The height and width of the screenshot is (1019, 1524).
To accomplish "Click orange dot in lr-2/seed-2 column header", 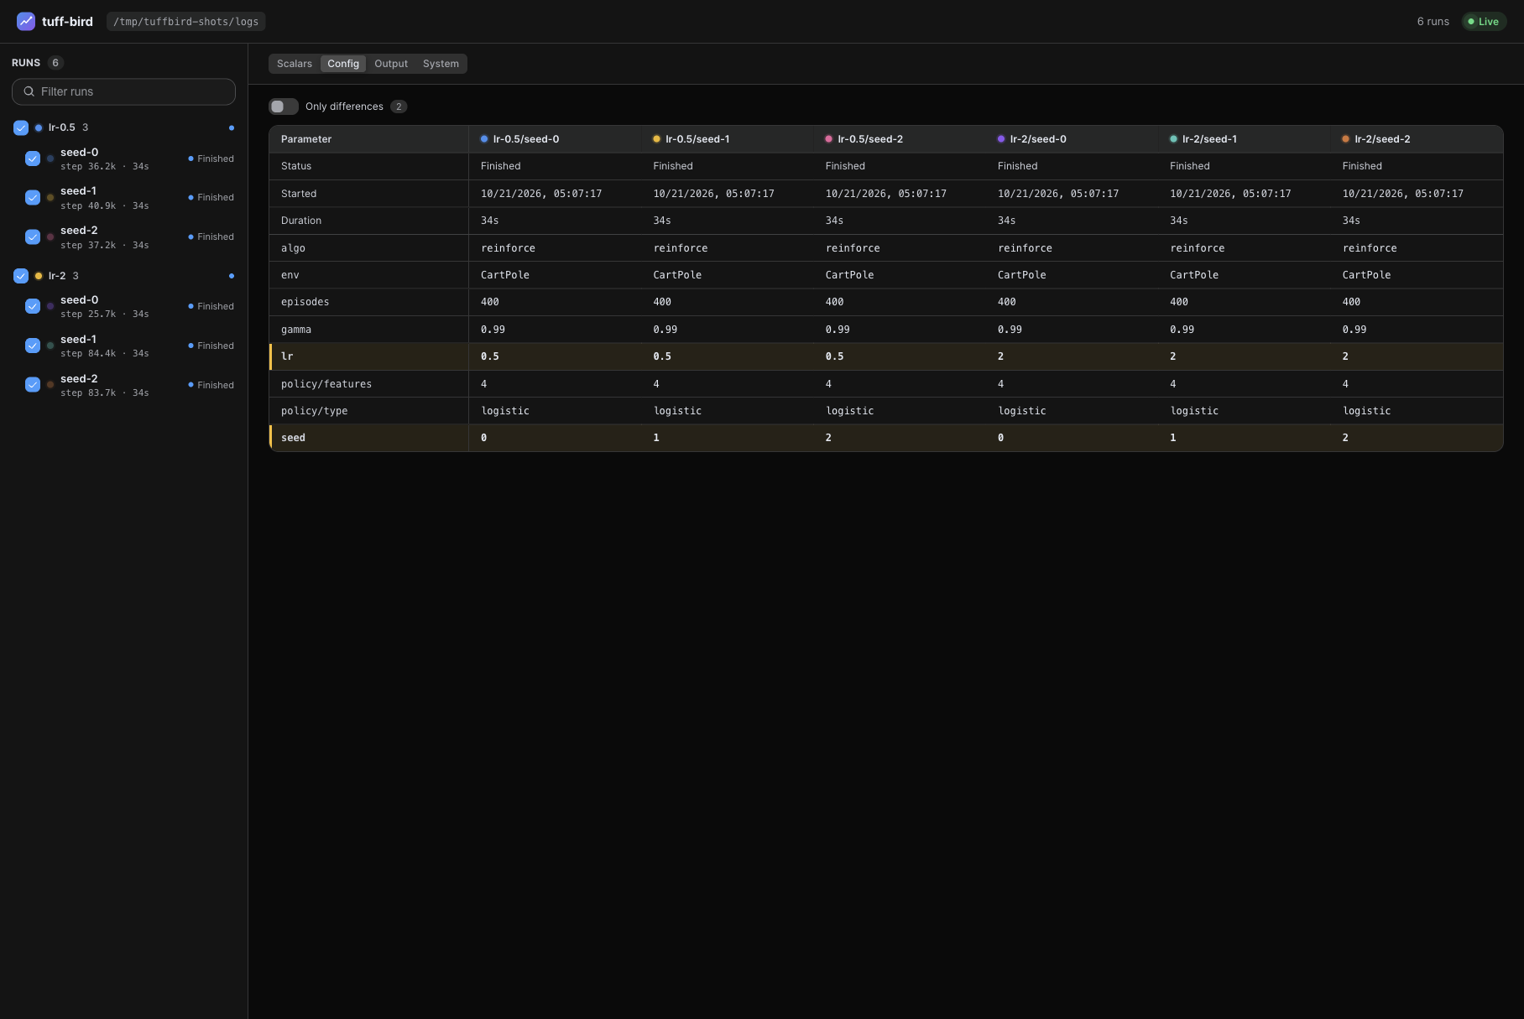I will (x=1346, y=139).
